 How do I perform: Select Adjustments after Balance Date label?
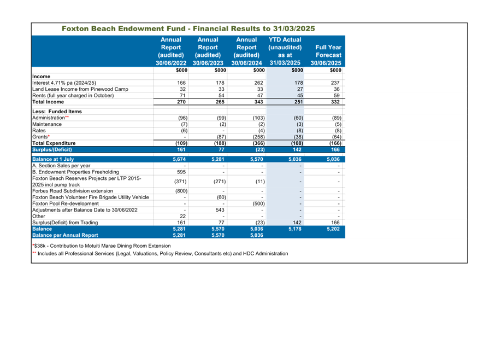pyautogui.click(x=85, y=210)
